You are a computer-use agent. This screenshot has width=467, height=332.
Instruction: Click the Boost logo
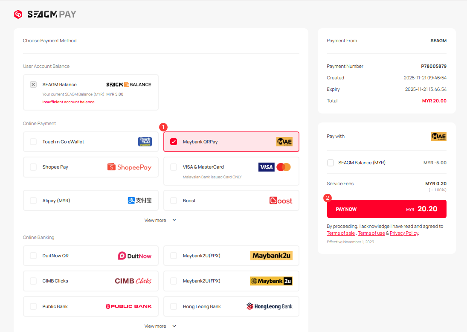pos(281,201)
